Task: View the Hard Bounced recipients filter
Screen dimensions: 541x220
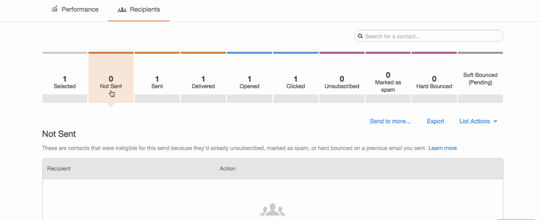Action: [434, 82]
